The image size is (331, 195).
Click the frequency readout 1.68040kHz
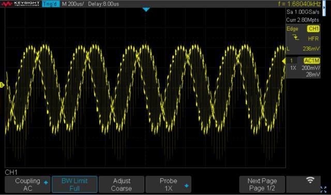299,4
